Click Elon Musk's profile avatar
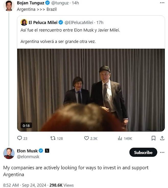The image size is (168, 188). [9, 153]
